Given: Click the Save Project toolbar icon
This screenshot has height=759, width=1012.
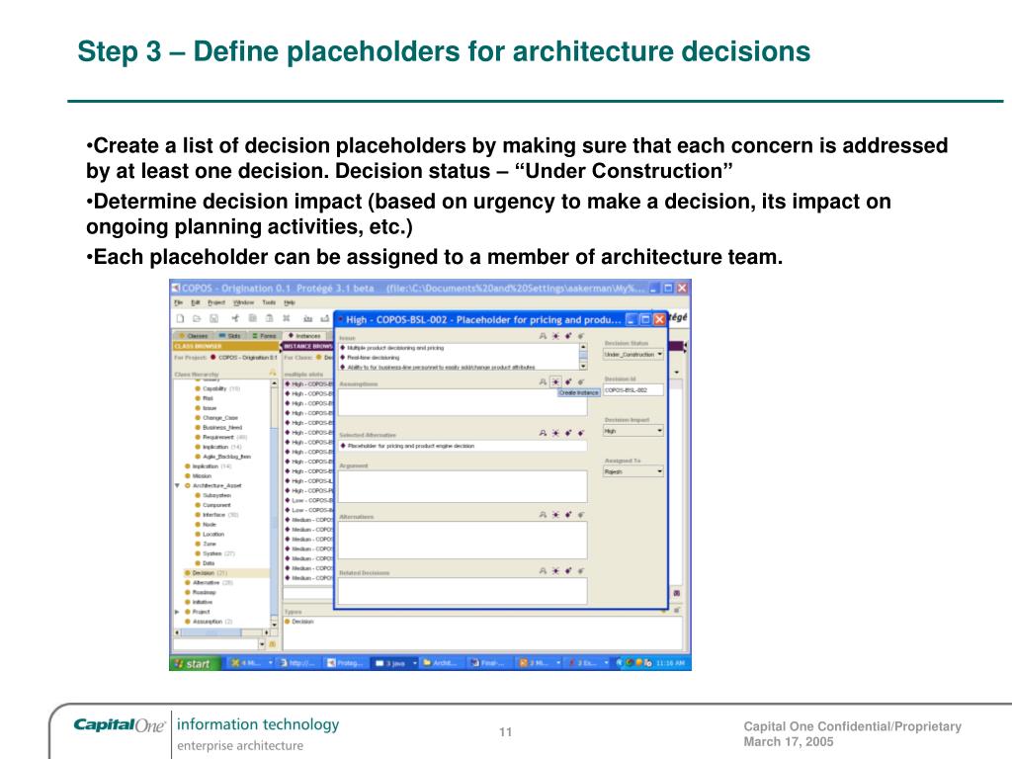Looking at the screenshot, I should click(x=213, y=318).
